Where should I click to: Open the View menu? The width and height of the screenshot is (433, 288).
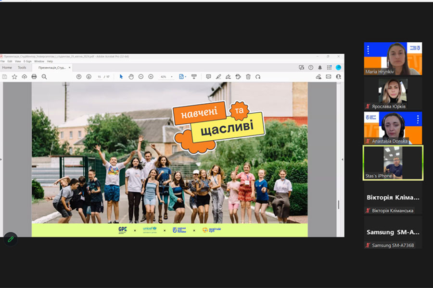click(x=18, y=61)
